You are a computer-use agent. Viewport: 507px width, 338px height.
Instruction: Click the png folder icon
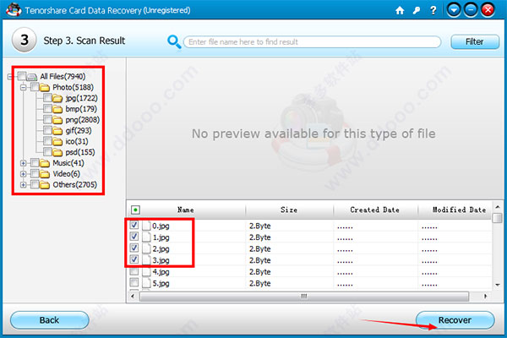(57, 120)
